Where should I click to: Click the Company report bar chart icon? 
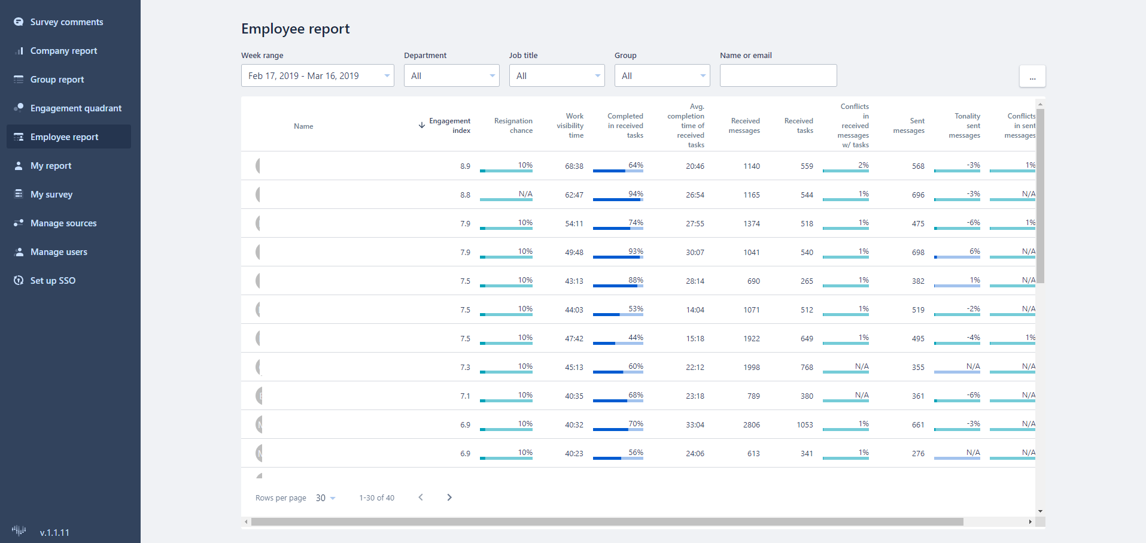[19, 51]
